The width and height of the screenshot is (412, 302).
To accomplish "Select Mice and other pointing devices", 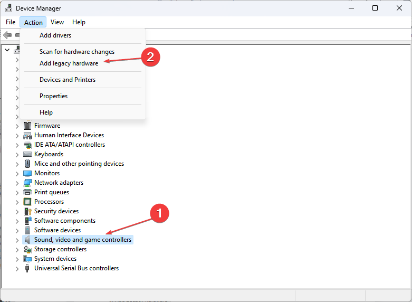I will click(x=79, y=164).
